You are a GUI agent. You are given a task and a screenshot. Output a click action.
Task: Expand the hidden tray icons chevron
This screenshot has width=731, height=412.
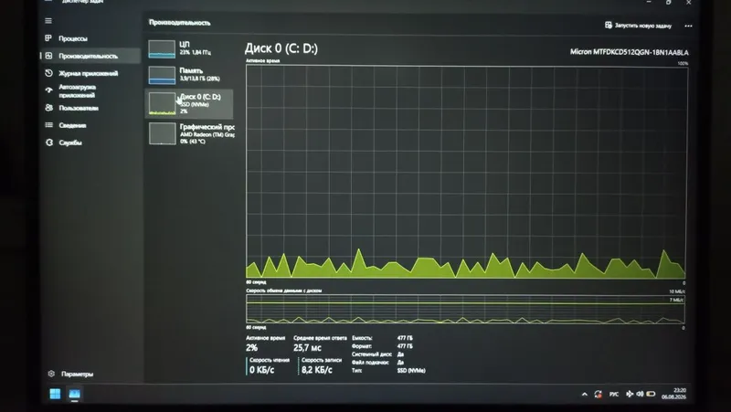585,395
